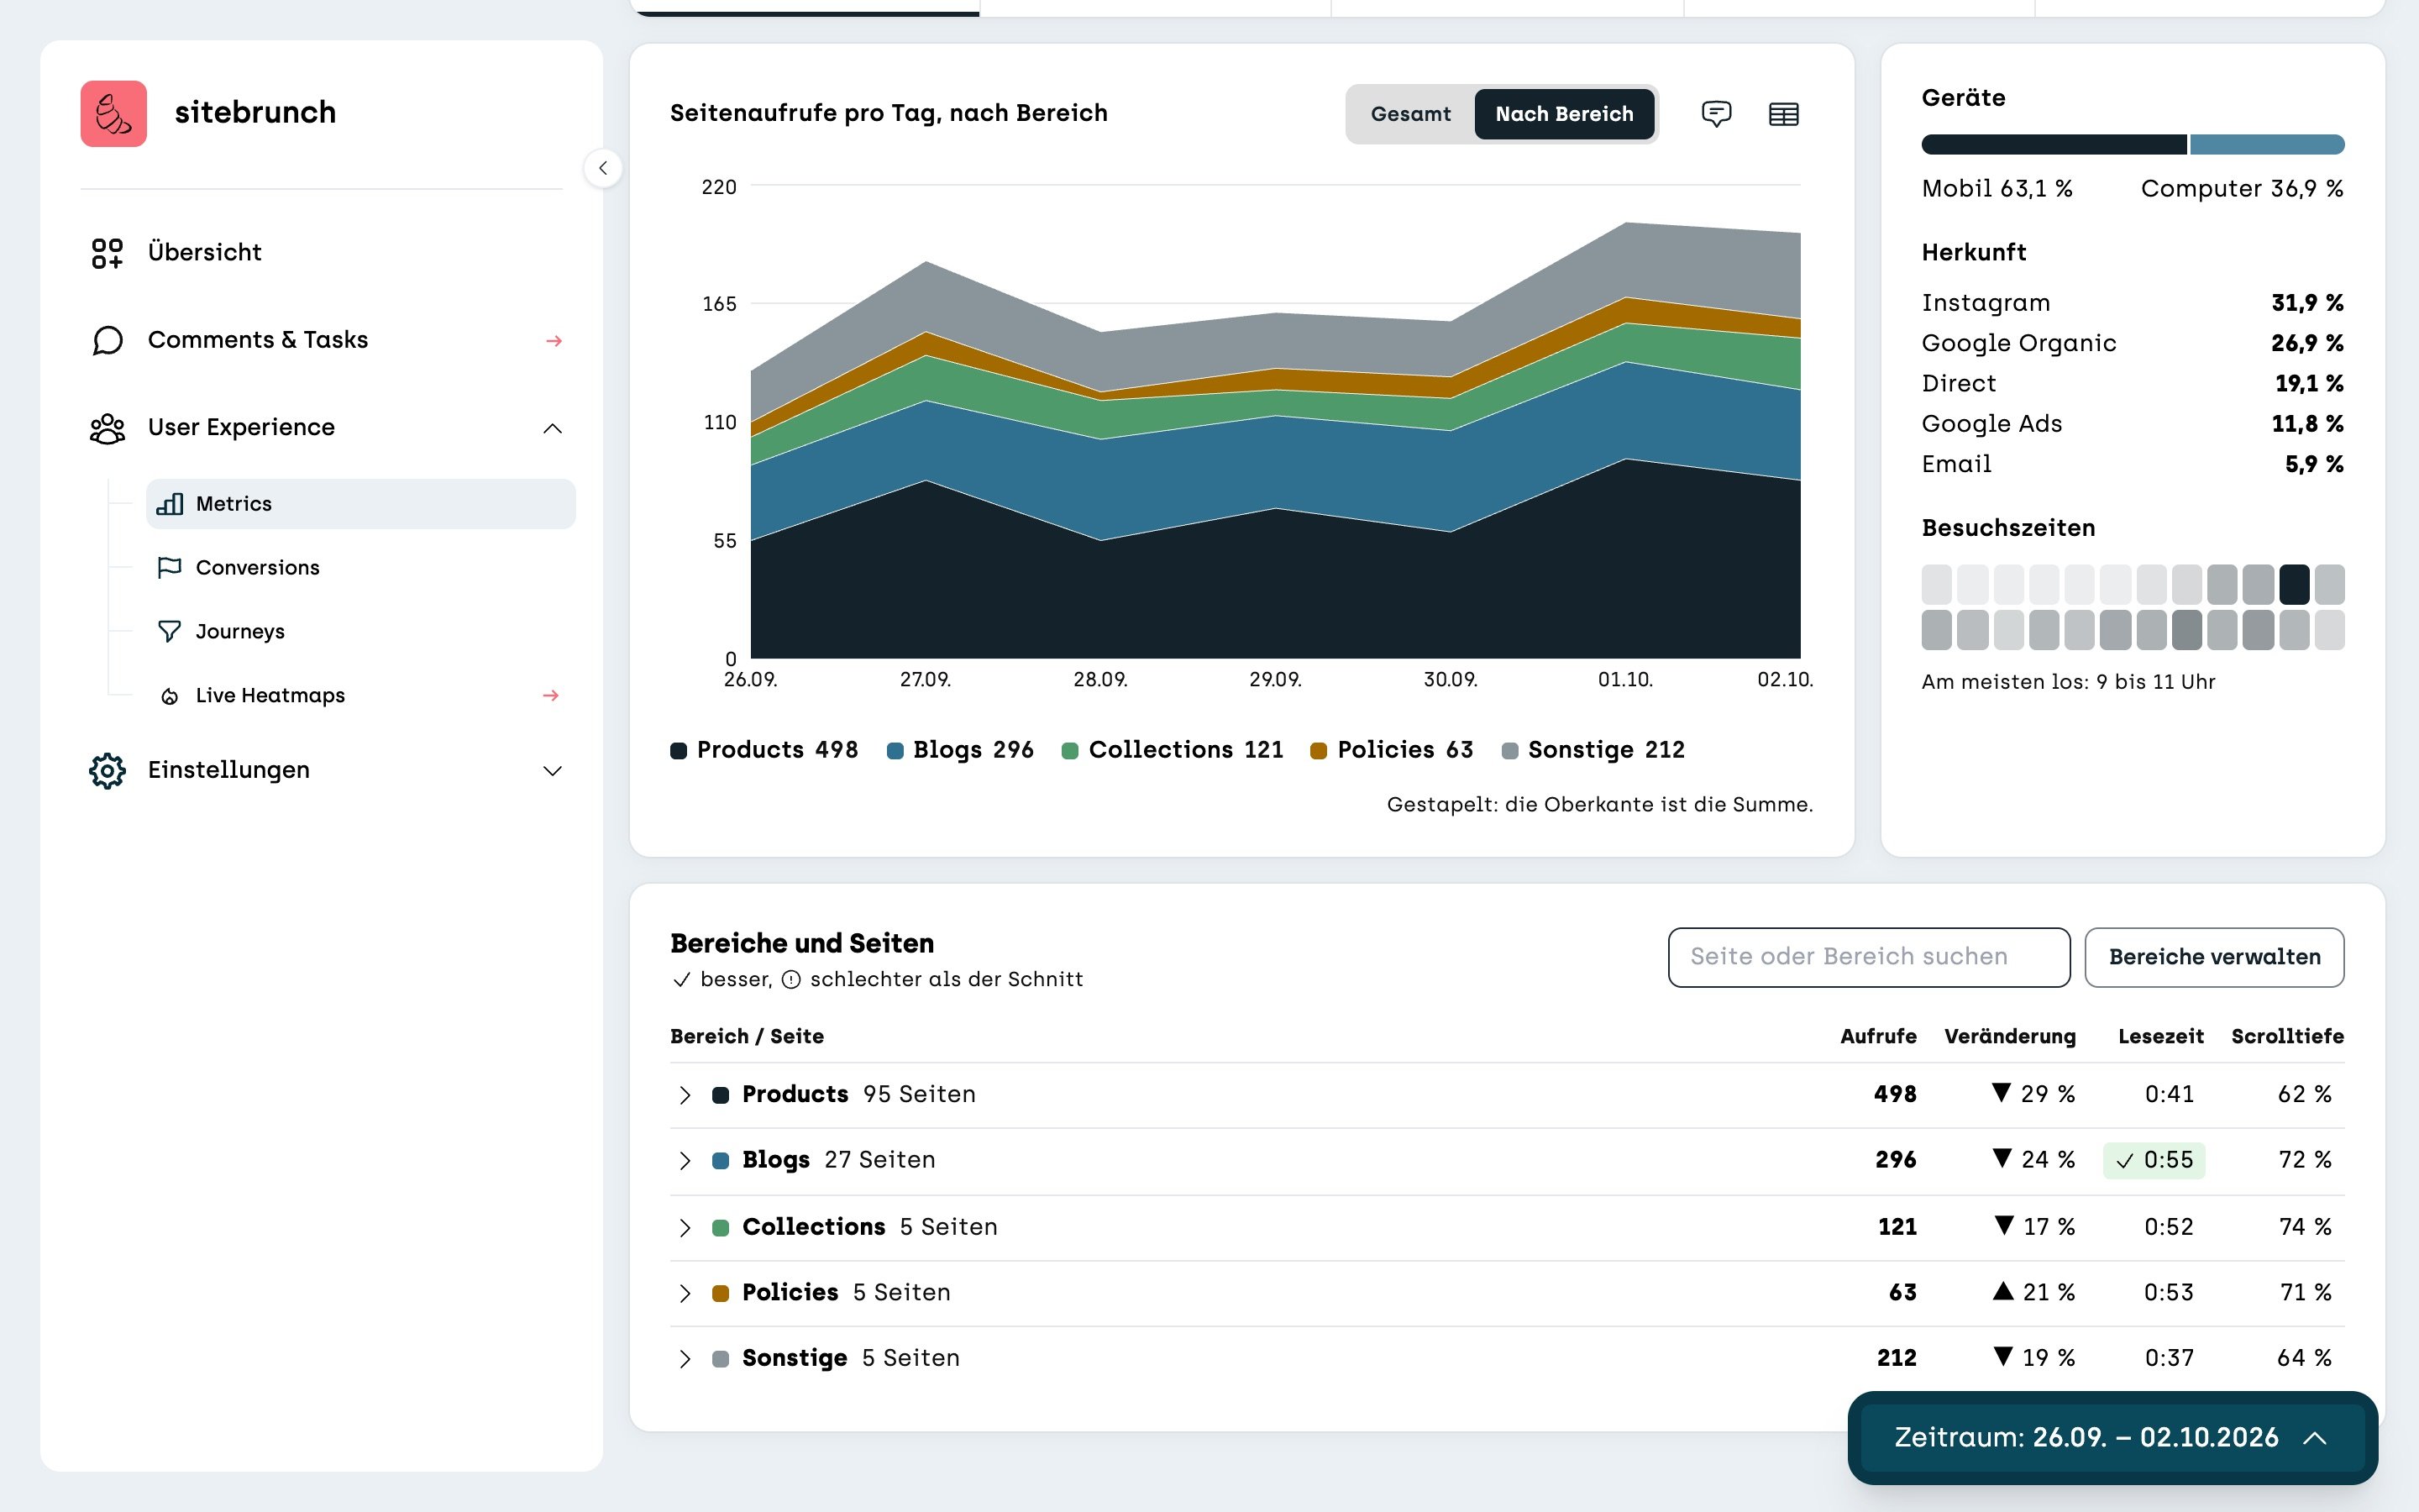Click the arrow next to Comments & Tasks

point(554,341)
